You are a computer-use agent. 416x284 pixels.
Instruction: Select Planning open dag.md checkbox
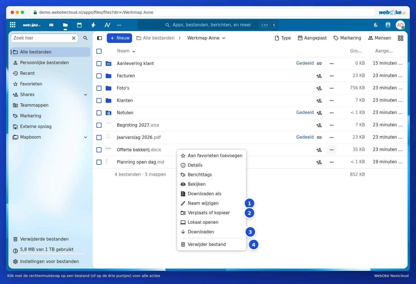pos(99,162)
